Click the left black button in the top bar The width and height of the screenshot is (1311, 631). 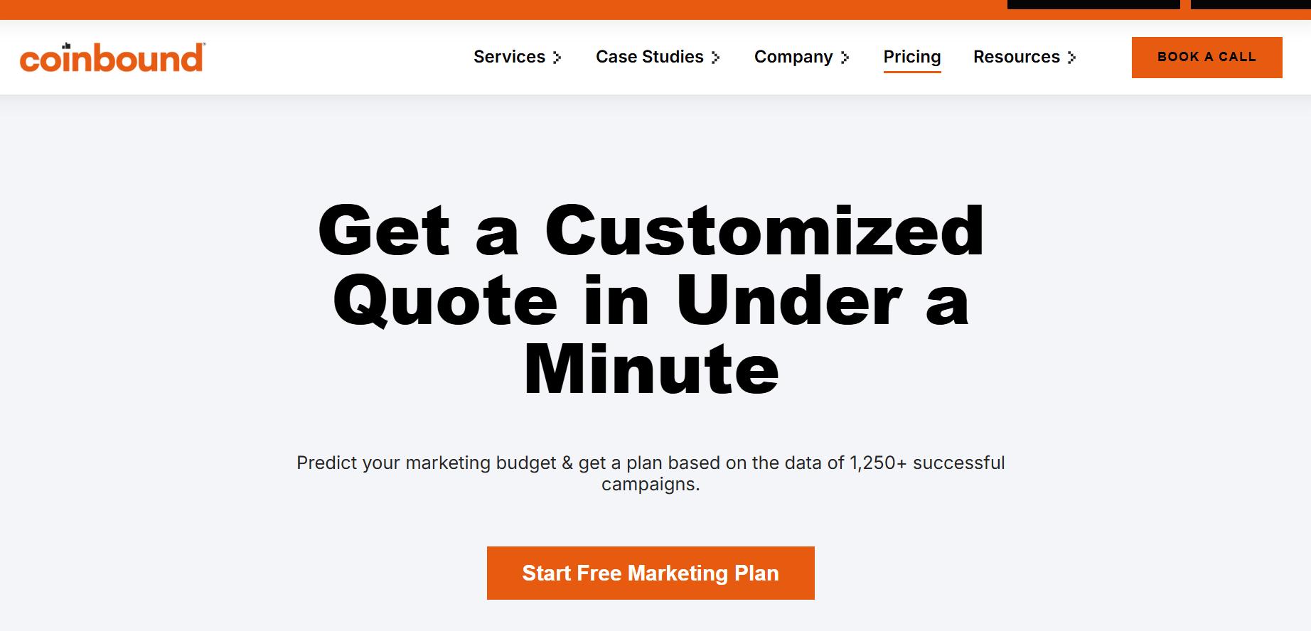(x=1093, y=4)
